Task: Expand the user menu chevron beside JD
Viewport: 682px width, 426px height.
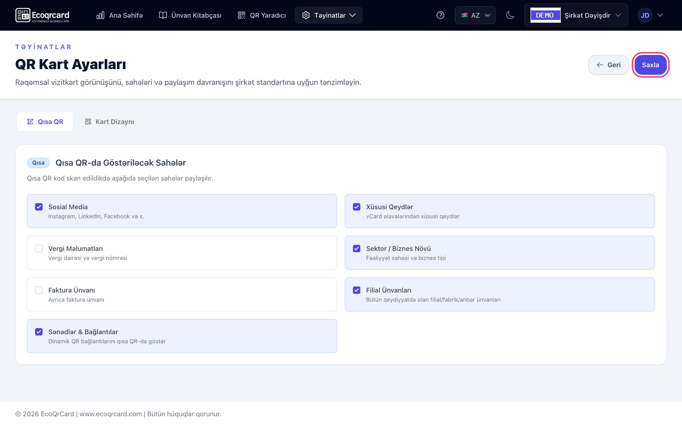Action: click(660, 15)
